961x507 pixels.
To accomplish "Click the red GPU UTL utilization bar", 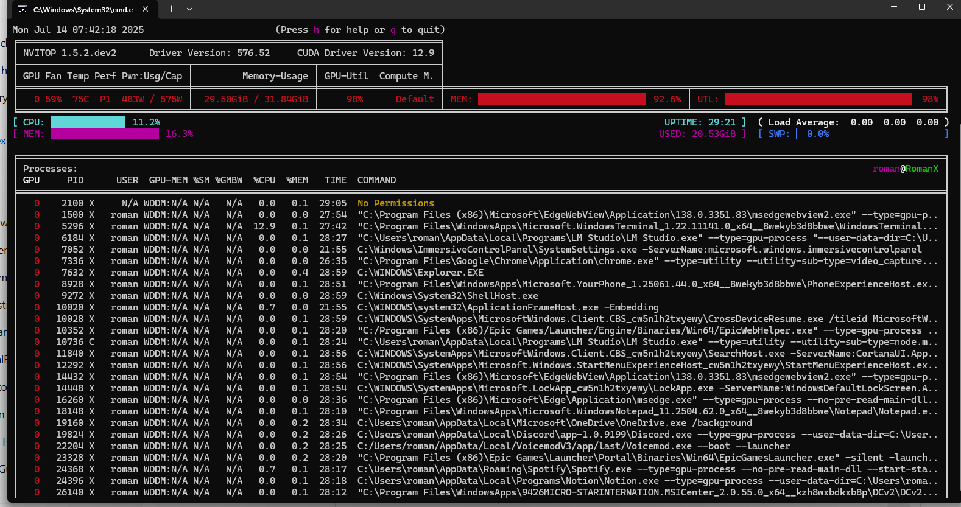I will pyautogui.click(x=818, y=99).
